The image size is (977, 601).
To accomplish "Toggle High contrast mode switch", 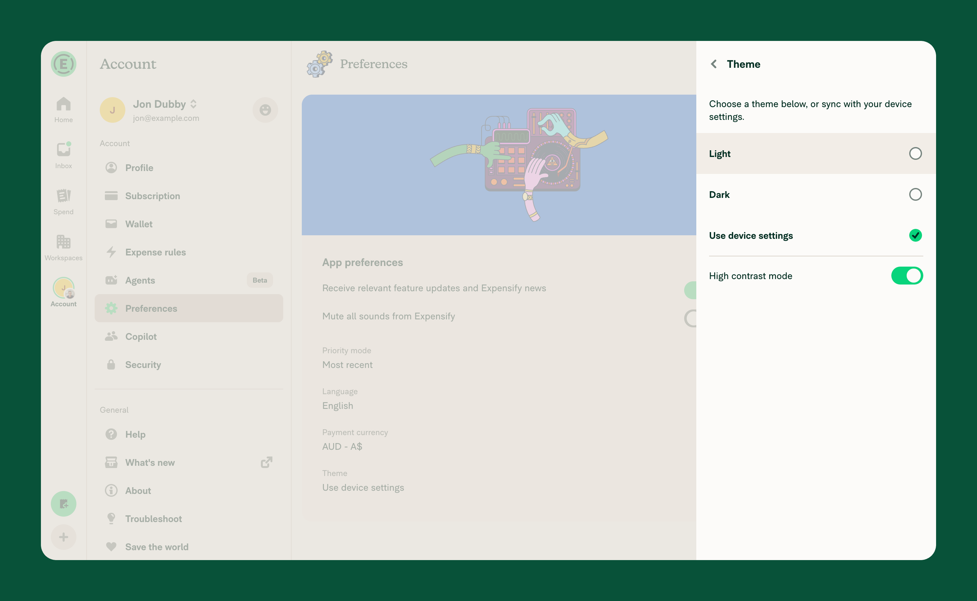I will [x=907, y=276].
